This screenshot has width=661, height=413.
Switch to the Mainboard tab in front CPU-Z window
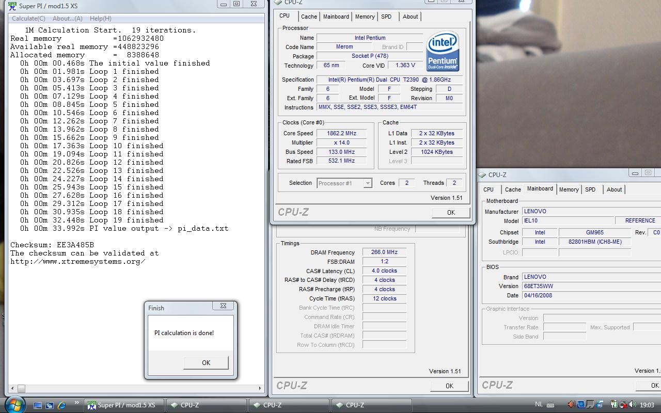[336, 17]
